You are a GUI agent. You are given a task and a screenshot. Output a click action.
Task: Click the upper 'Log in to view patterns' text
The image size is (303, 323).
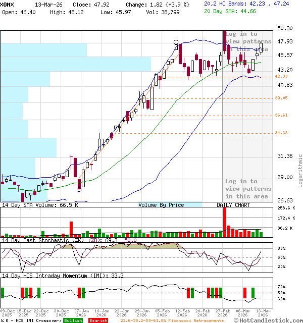pos(248,41)
